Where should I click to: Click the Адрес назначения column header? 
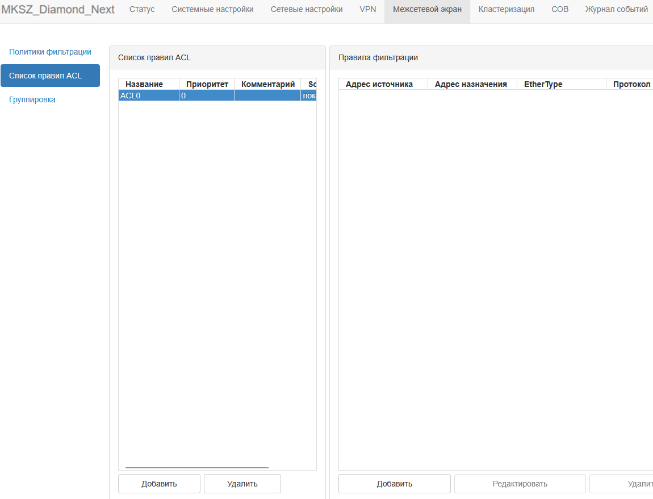[x=471, y=84]
